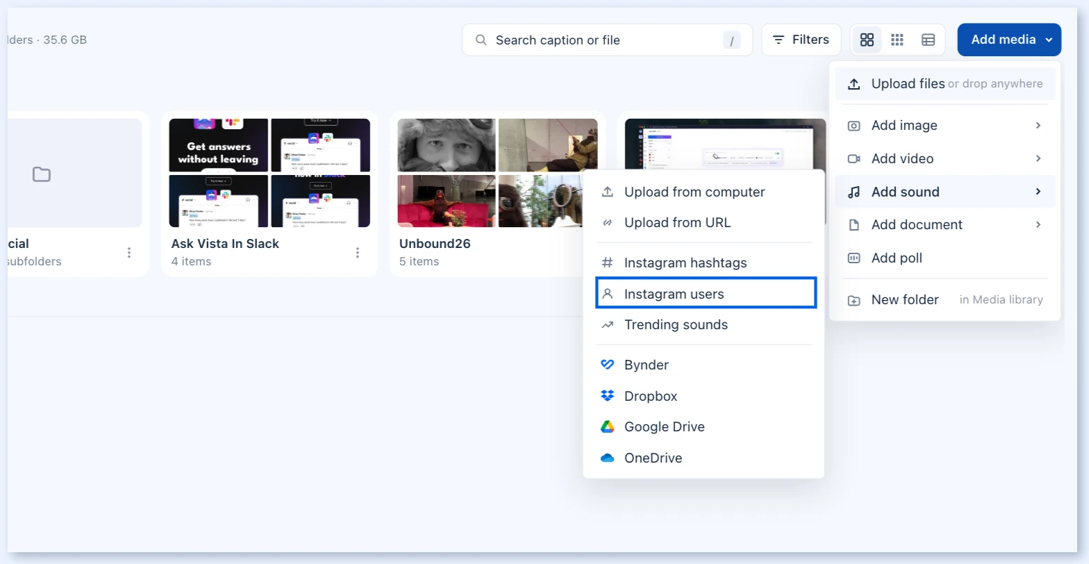Switch to table list view icon

(x=928, y=40)
